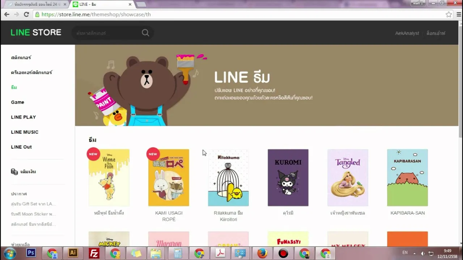Show hidden system tray icons
This screenshot has height=260, width=463.
pos(415,253)
